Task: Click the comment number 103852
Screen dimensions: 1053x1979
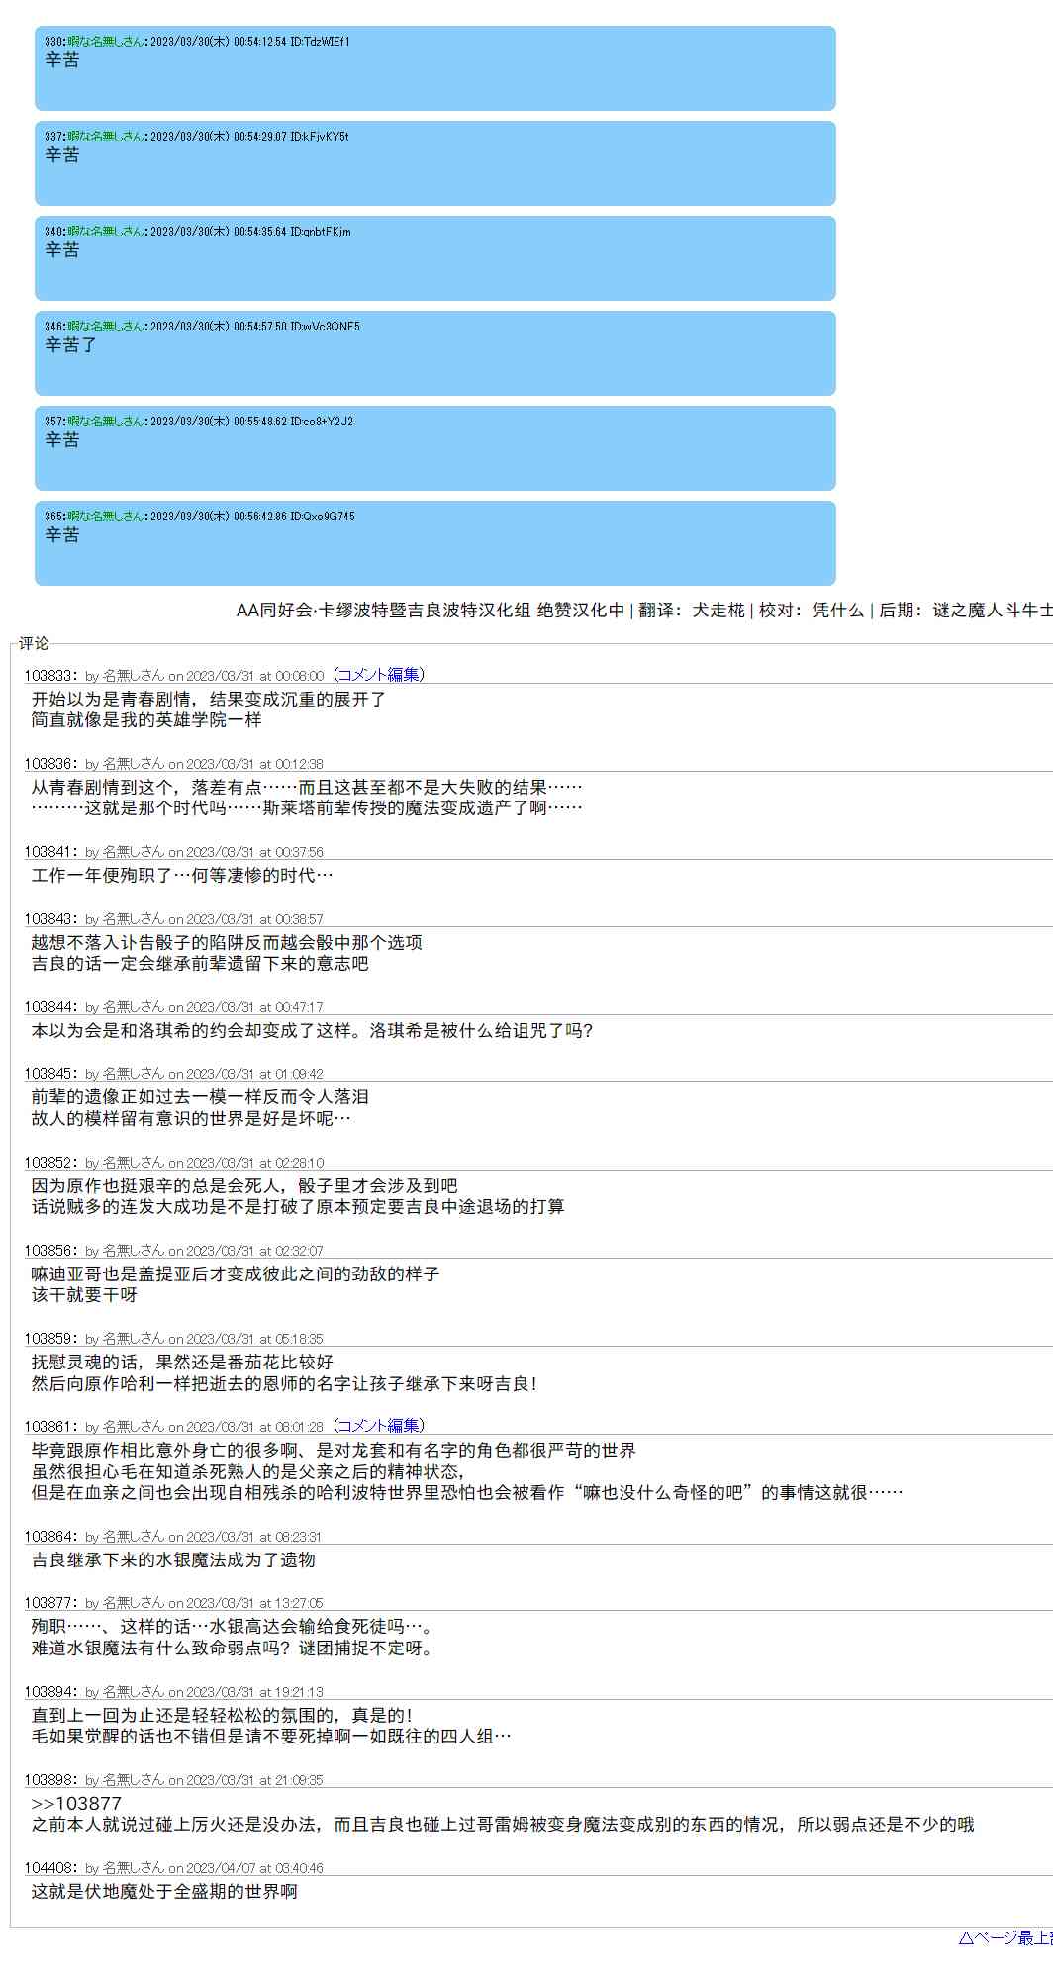Action: (49, 1163)
